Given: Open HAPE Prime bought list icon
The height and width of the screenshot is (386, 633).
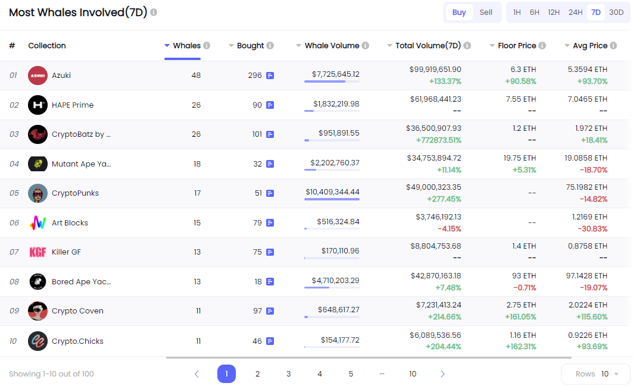Looking at the screenshot, I should (x=270, y=105).
